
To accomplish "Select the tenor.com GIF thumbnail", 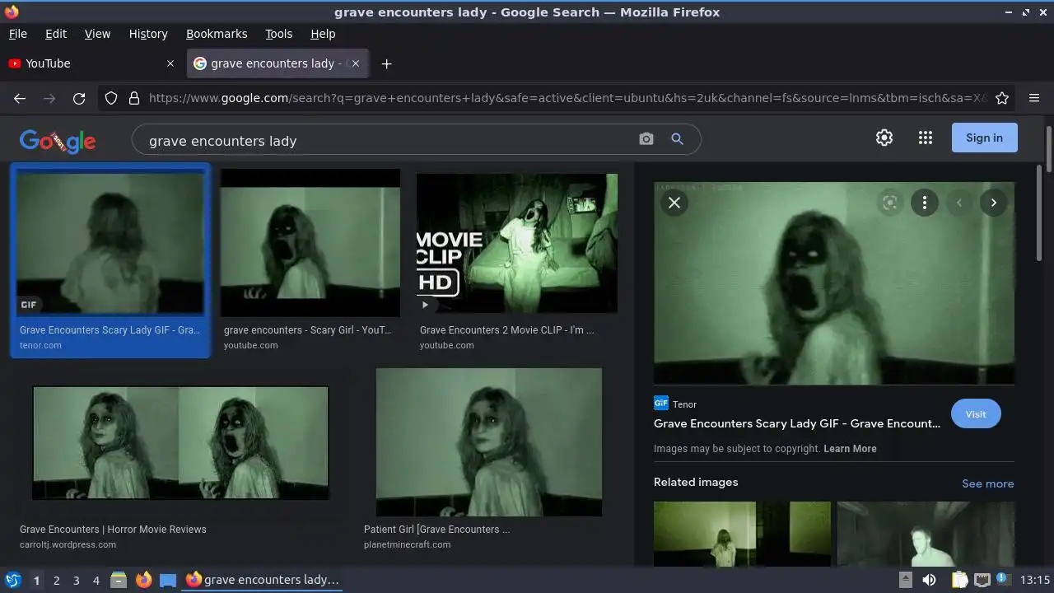I will [110, 243].
